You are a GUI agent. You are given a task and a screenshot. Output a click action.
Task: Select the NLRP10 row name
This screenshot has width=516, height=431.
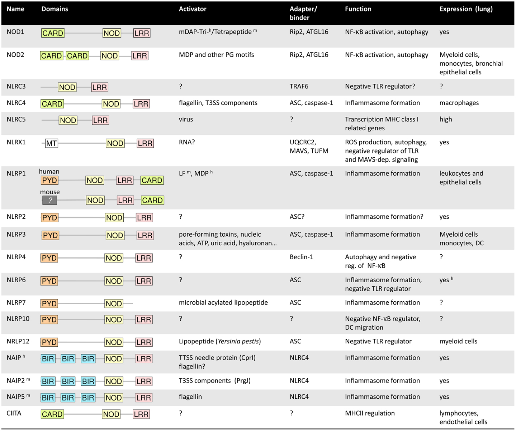tap(18, 319)
